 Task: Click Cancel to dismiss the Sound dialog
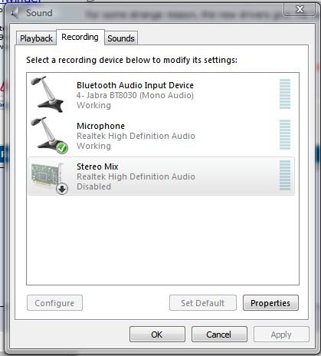pyautogui.click(x=219, y=335)
